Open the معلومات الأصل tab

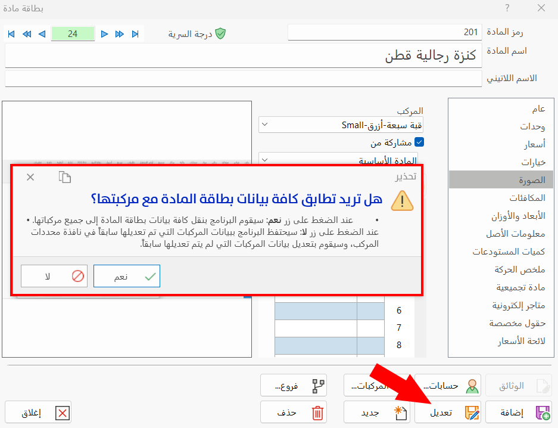501,234
